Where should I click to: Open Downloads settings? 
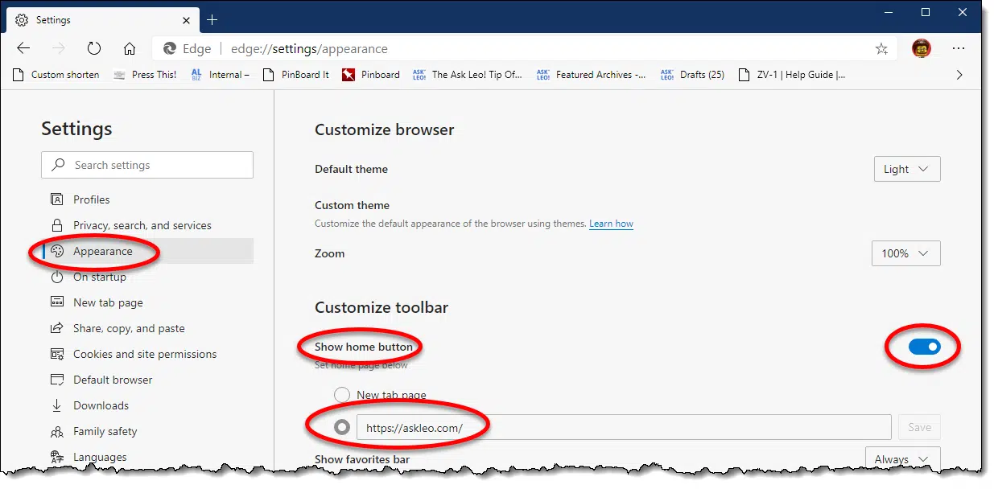[x=148, y=405]
